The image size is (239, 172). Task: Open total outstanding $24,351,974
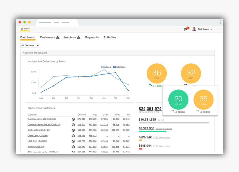click(x=150, y=109)
